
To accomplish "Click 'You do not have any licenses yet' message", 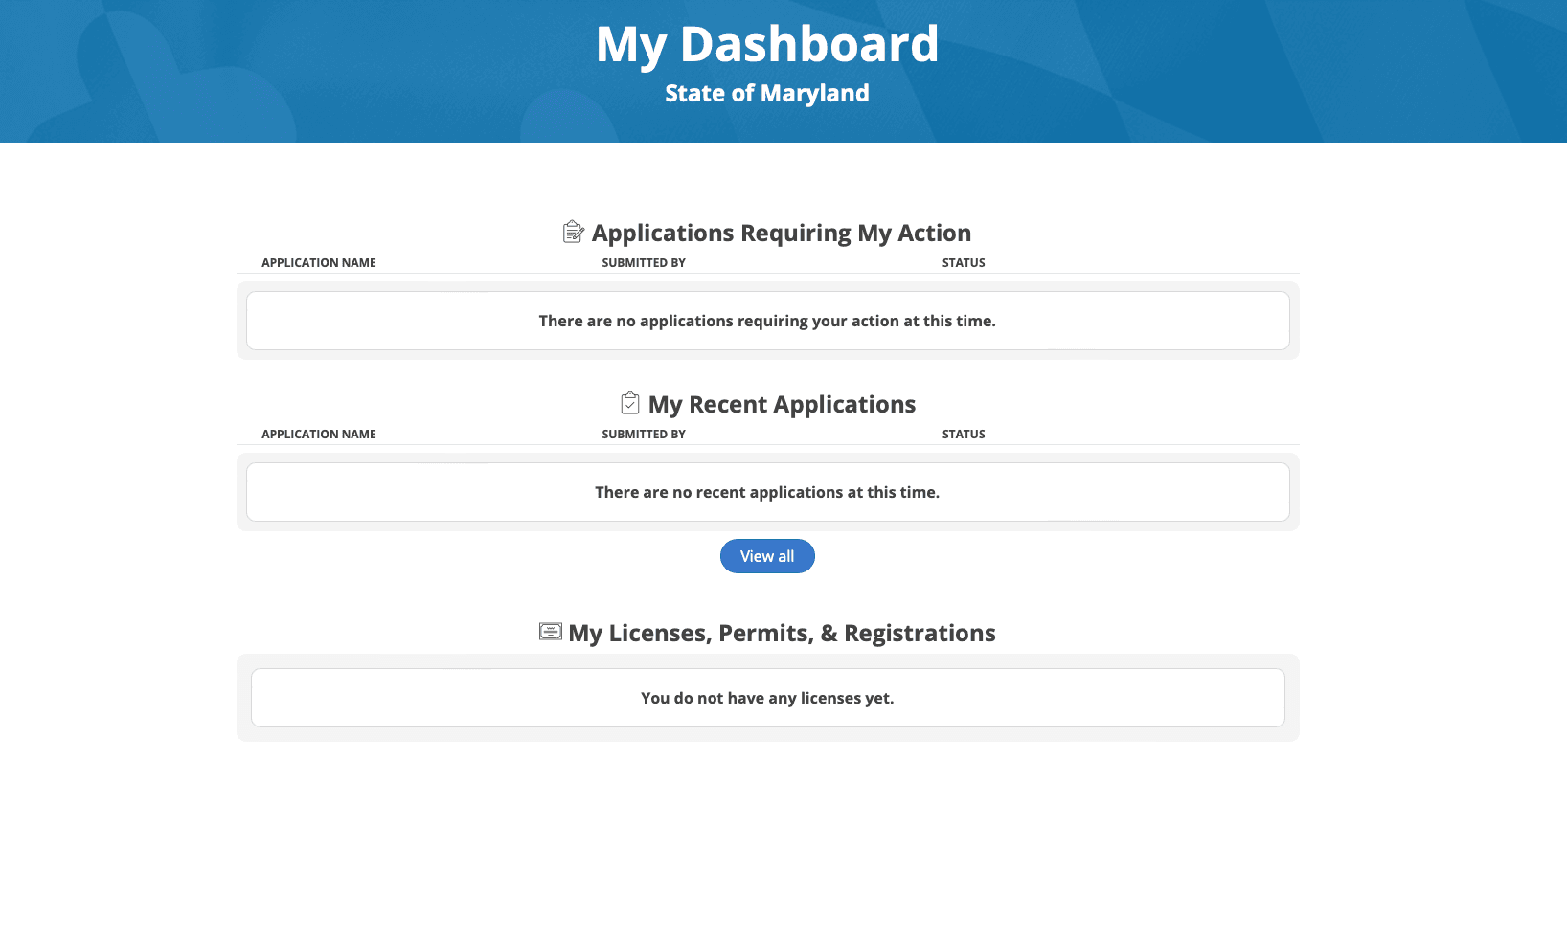I will click(x=767, y=698).
